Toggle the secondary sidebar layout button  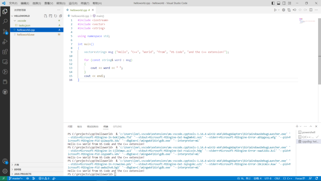coord(283,3)
